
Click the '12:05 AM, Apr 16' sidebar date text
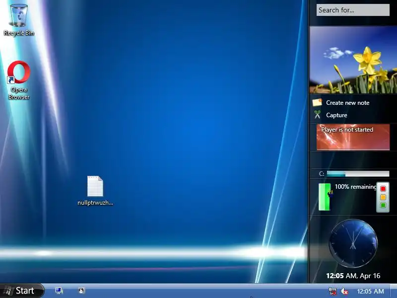click(353, 276)
